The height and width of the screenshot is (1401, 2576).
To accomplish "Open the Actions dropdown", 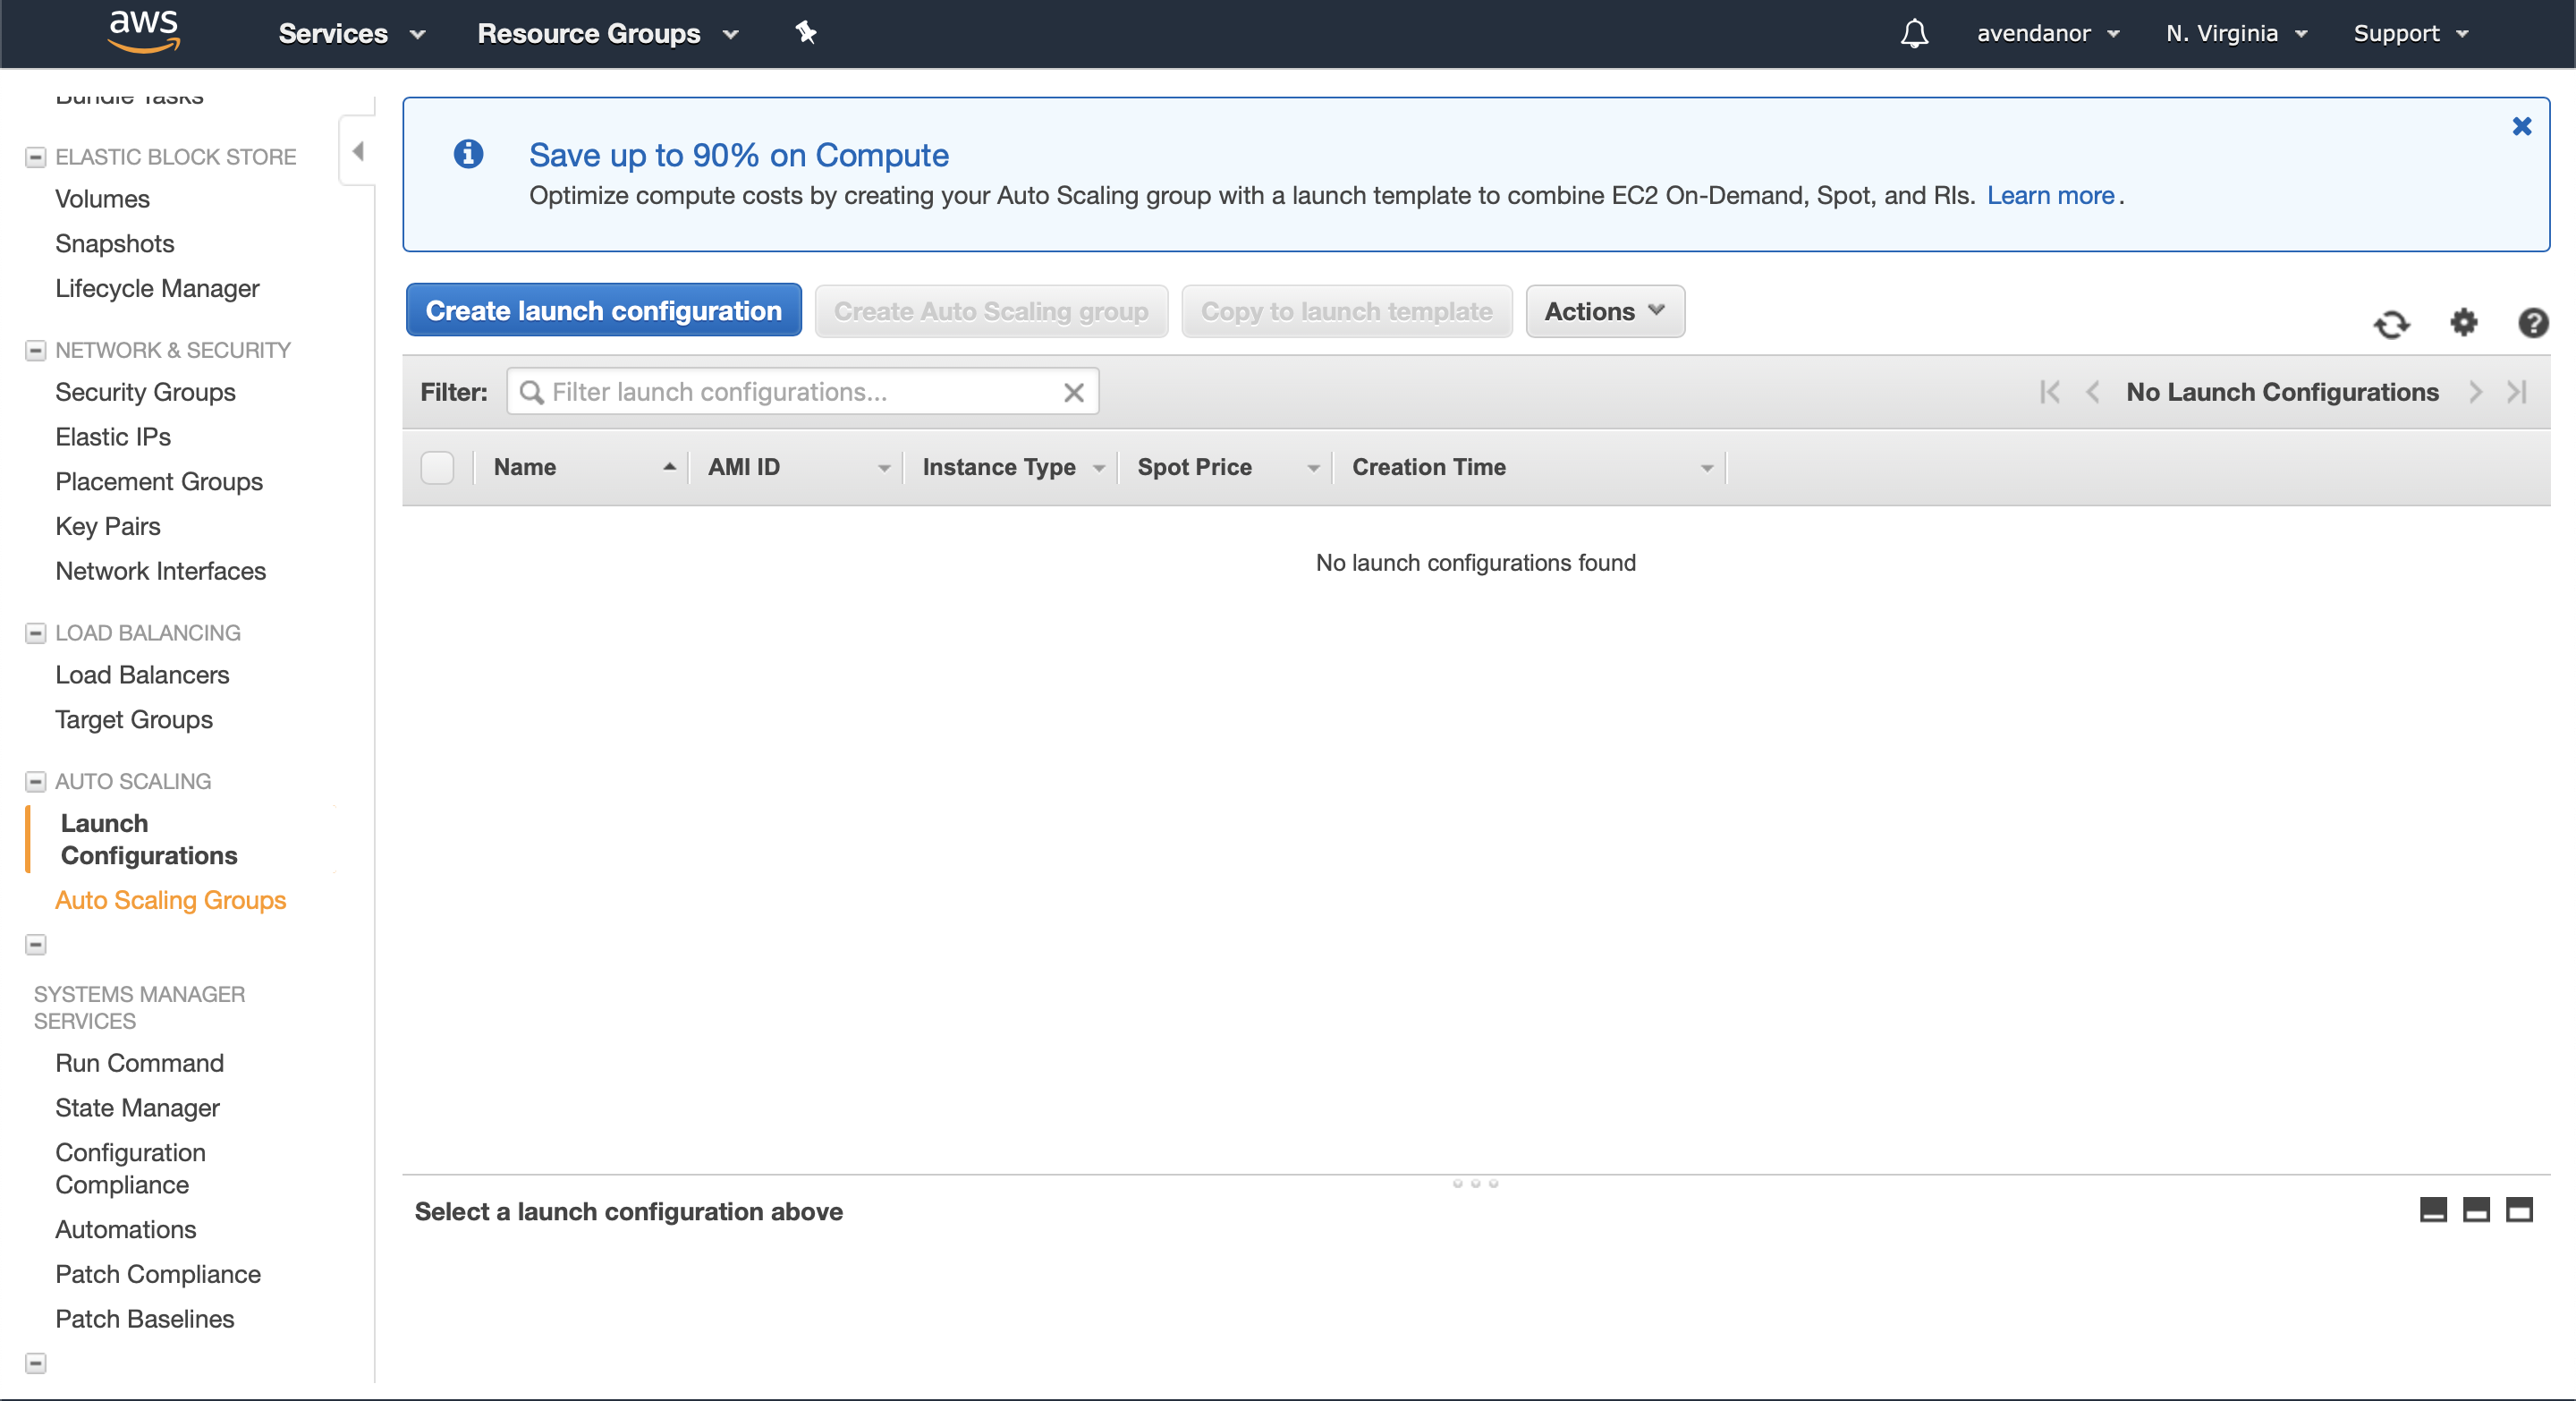I will [1604, 311].
